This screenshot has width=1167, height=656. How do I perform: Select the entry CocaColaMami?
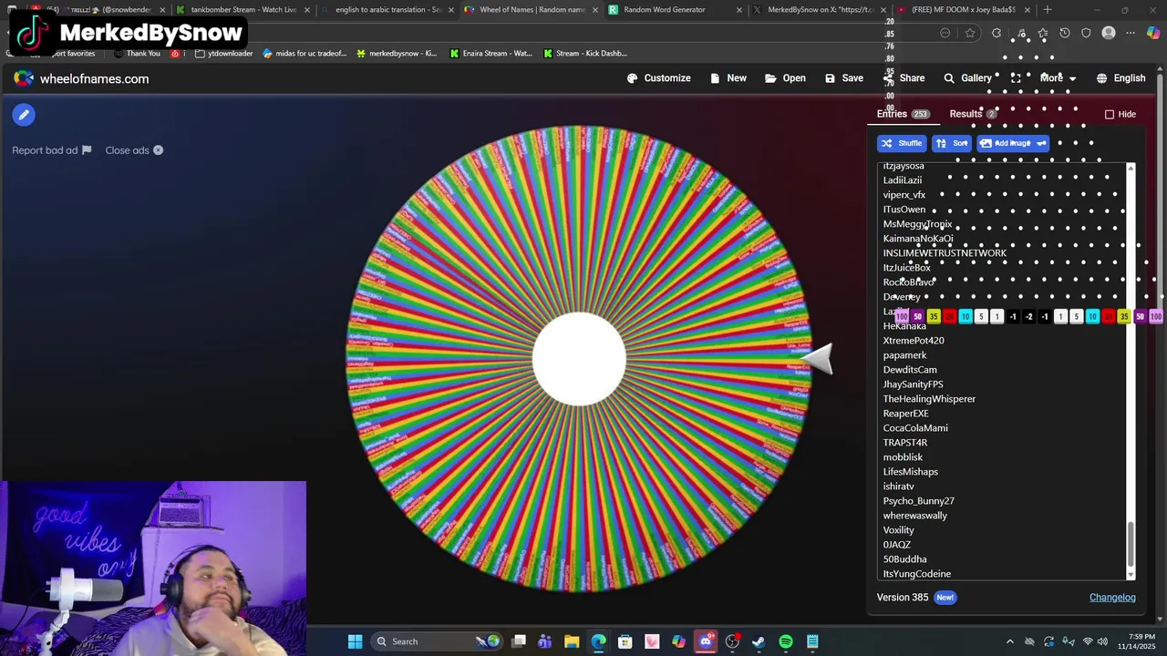tap(915, 428)
